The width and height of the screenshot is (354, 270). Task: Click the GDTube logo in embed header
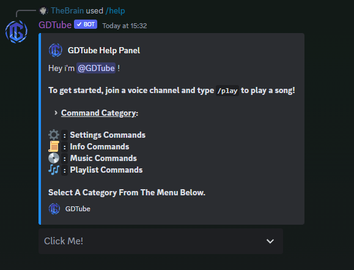(x=55, y=50)
